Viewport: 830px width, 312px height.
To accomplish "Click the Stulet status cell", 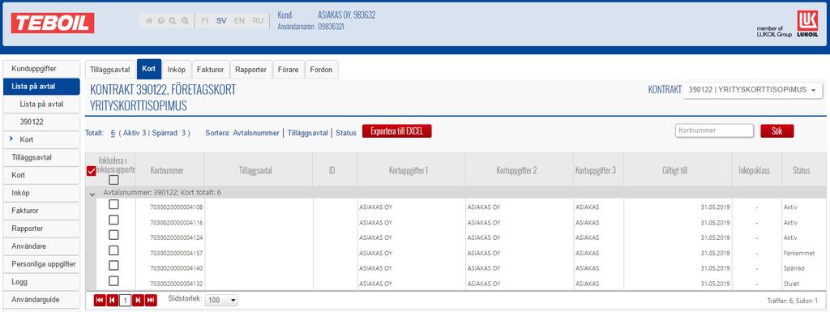I will [791, 284].
